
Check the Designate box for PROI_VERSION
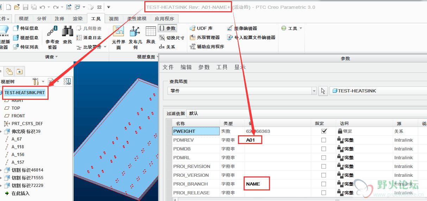point(324,175)
